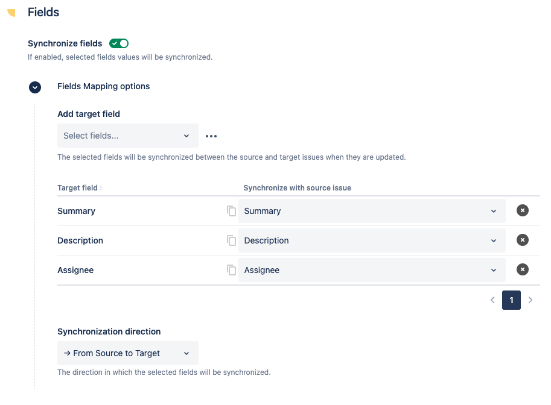Click the yellow bookmark icon beside Fields
551x405 pixels.
(x=10, y=12)
